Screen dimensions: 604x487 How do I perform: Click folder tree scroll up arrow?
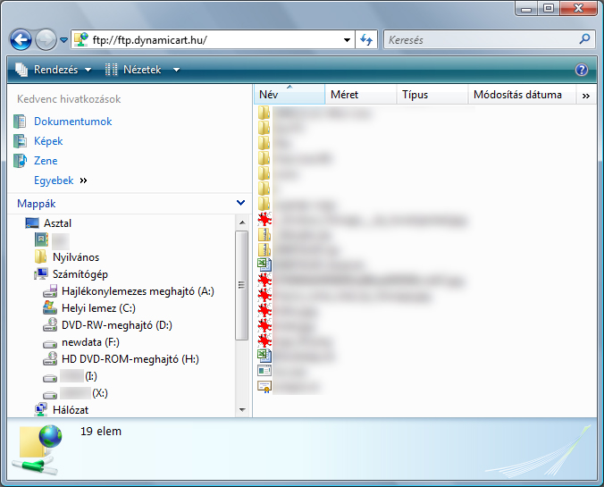(x=242, y=223)
